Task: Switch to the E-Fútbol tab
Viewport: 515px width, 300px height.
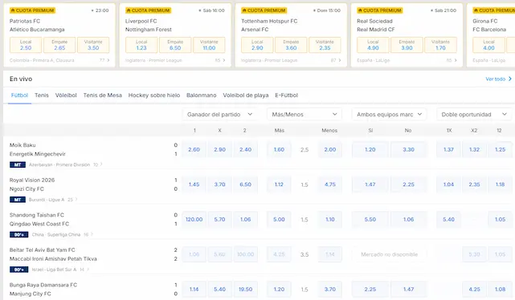Action: pyautogui.click(x=286, y=95)
